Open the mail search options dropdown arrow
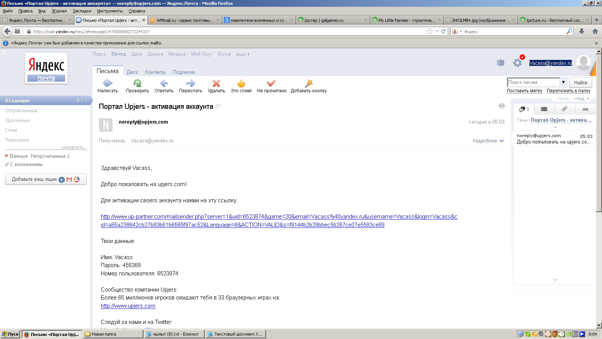The image size is (602, 339). pos(563,82)
